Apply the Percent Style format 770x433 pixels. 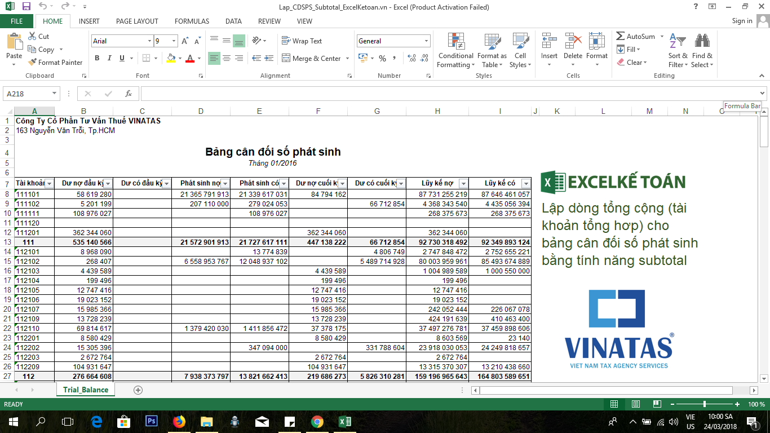click(x=382, y=58)
